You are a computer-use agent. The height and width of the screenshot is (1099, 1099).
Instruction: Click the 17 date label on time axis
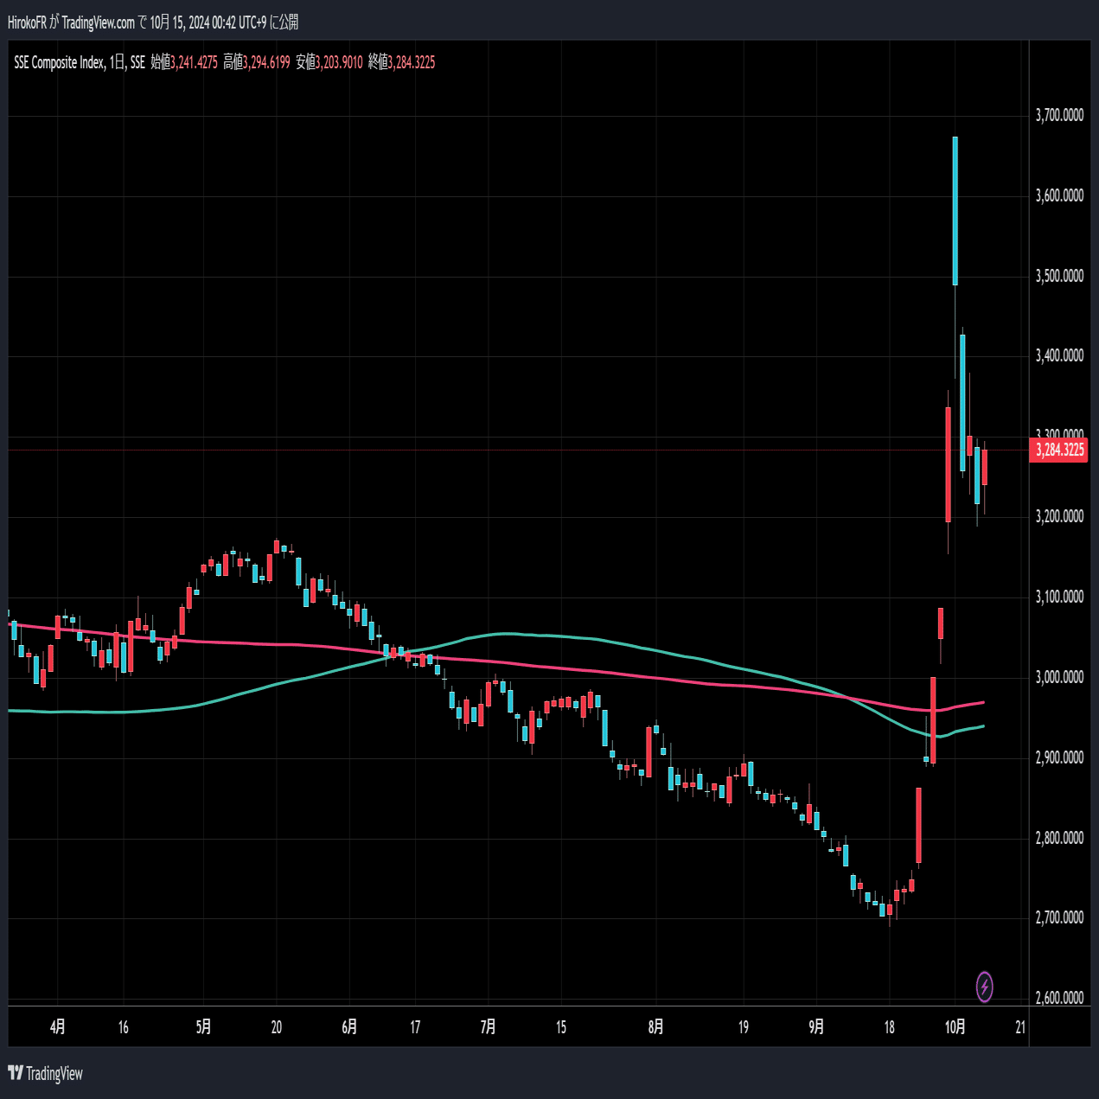pyautogui.click(x=415, y=1027)
